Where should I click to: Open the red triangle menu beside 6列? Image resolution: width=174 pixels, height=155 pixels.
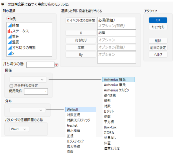(x=9, y=18)
